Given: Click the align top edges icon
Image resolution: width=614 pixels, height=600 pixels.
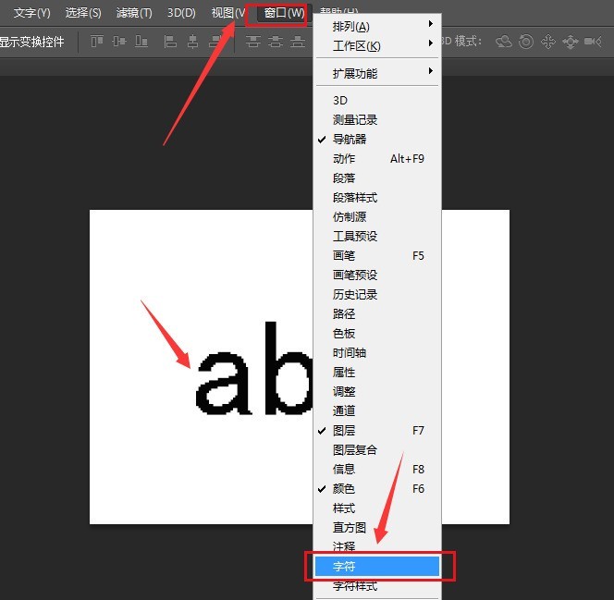Looking at the screenshot, I should click(x=97, y=41).
